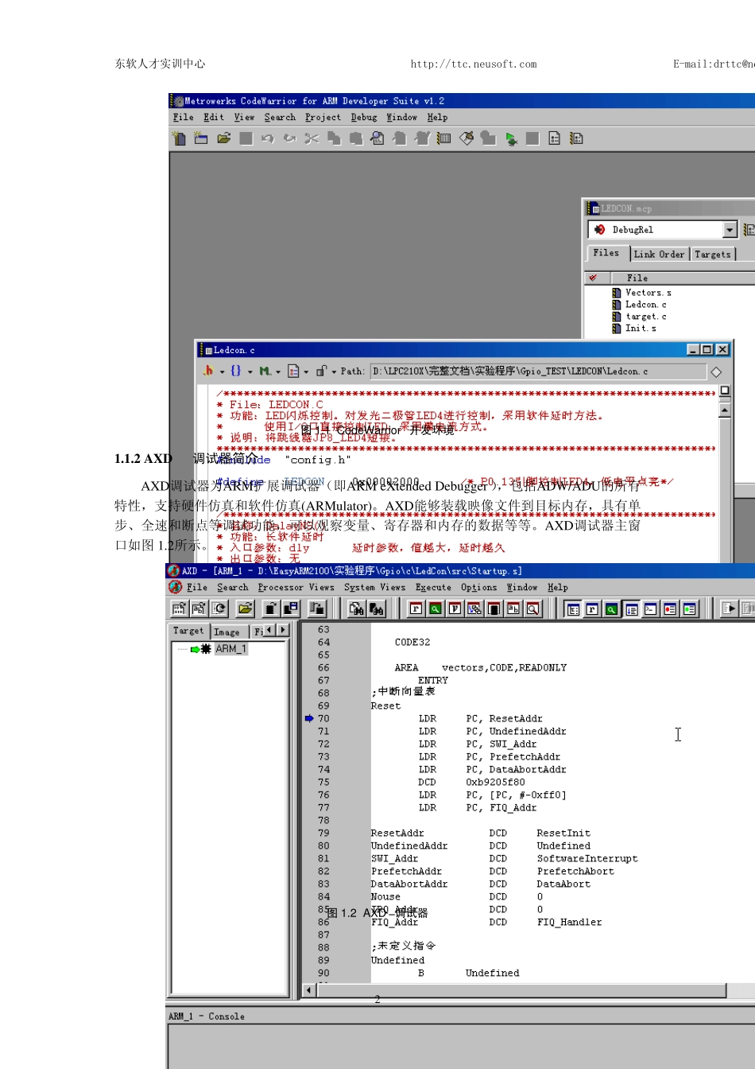This screenshot has width=755, height=1069.
Task: Open the System Views menu in AXD
Action: 374,587
